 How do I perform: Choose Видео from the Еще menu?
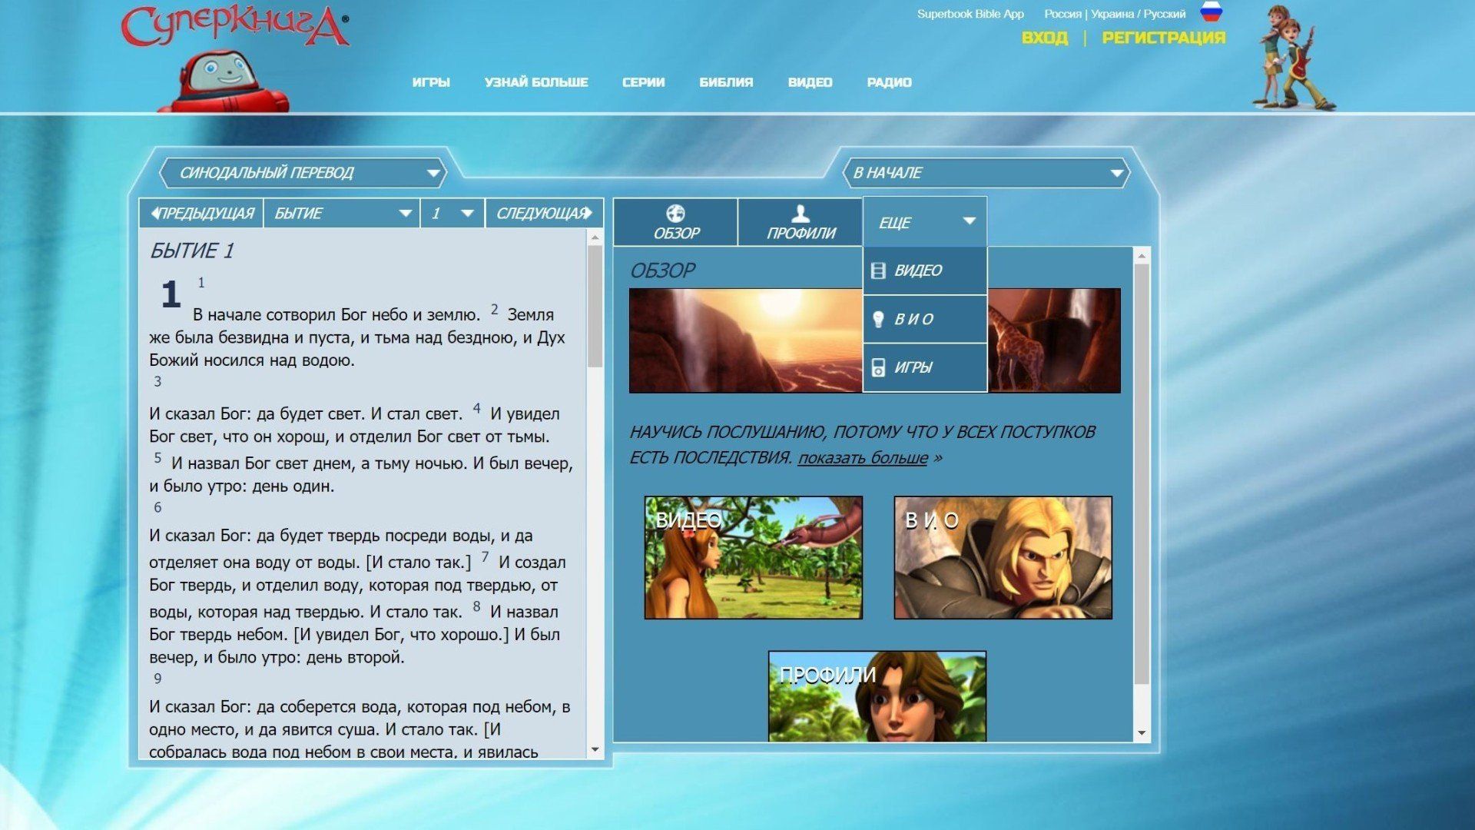[x=925, y=271]
